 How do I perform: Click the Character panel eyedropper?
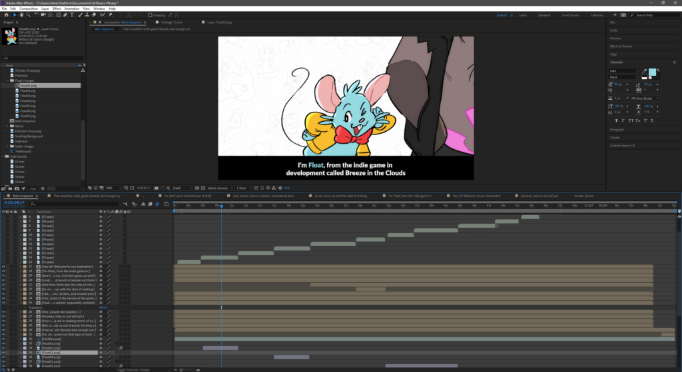pos(644,71)
